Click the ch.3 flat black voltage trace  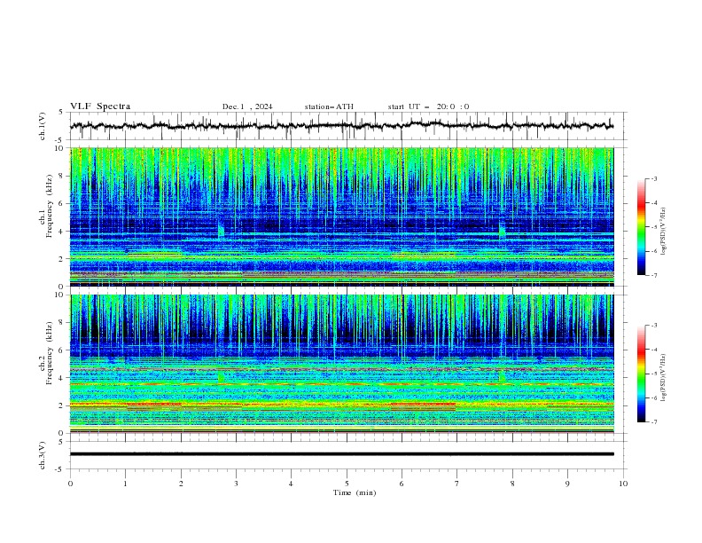(341, 454)
